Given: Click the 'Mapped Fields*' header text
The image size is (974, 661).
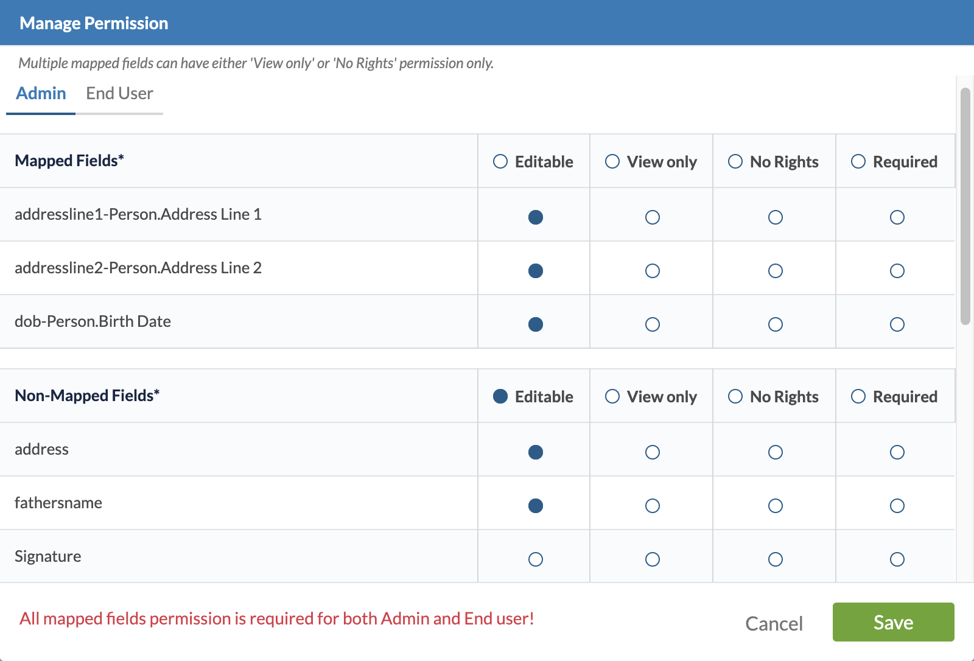Looking at the screenshot, I should point(69,161).
